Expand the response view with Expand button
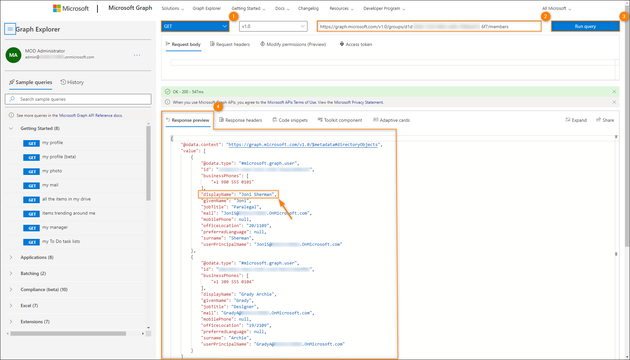Viewport: 630px width, 360px height. (576, 120)
